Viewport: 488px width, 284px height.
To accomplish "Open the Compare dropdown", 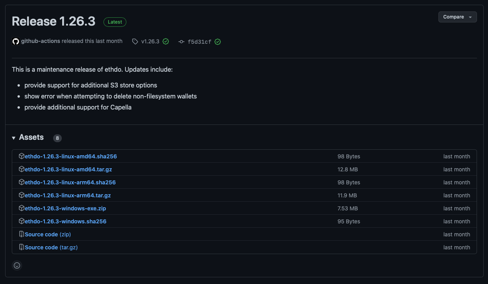I will (x=457, y=17).
